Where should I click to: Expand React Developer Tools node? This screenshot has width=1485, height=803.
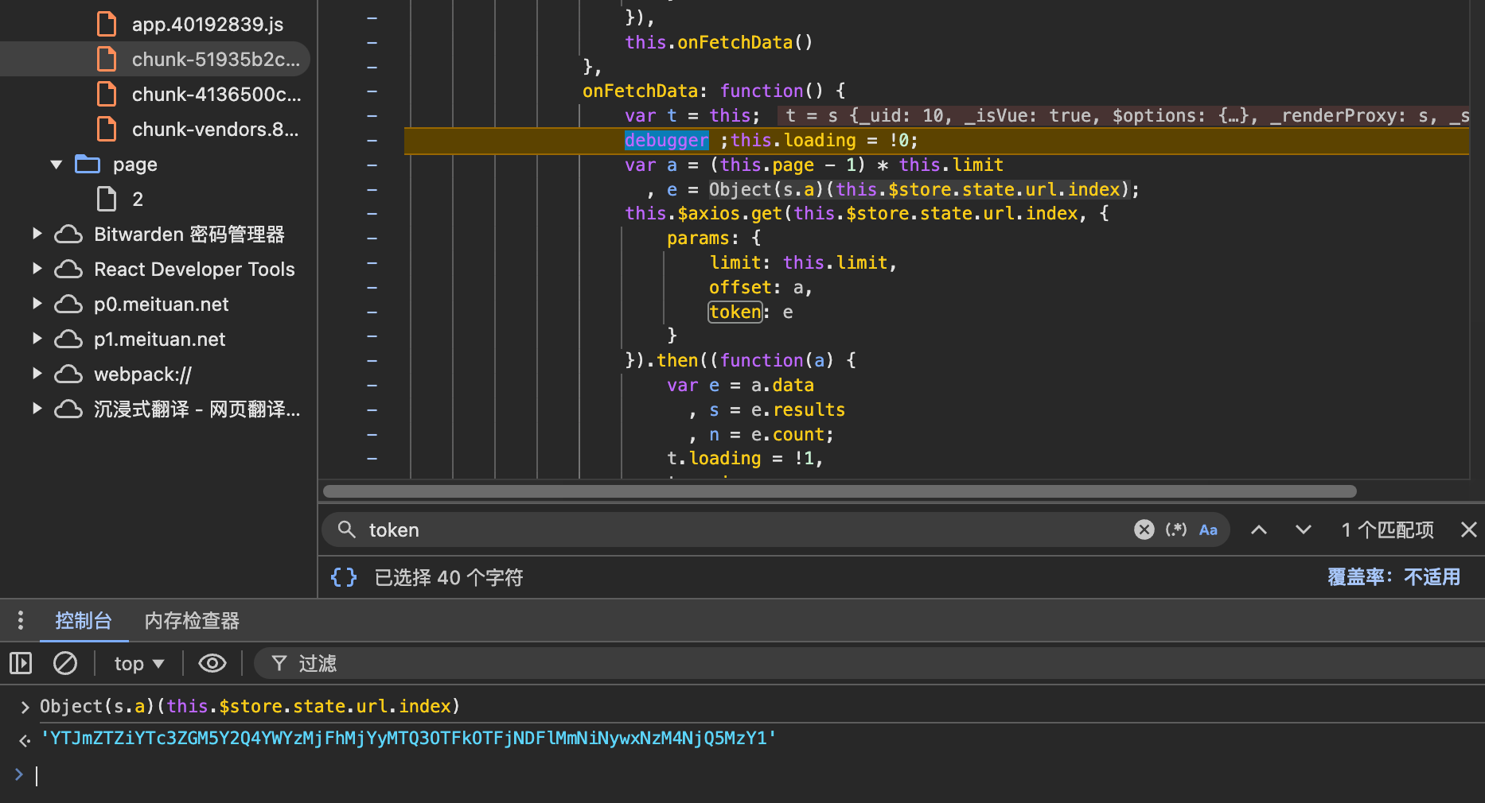(x=37, y=269)
